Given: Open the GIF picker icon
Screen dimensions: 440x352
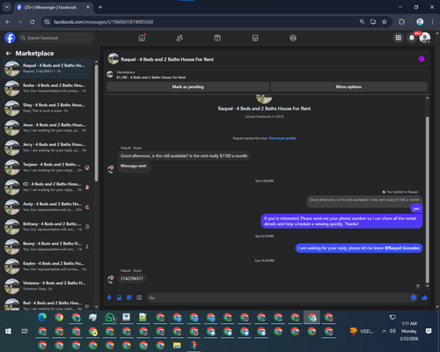Looking at the screenshot, I should pos(139,297).
